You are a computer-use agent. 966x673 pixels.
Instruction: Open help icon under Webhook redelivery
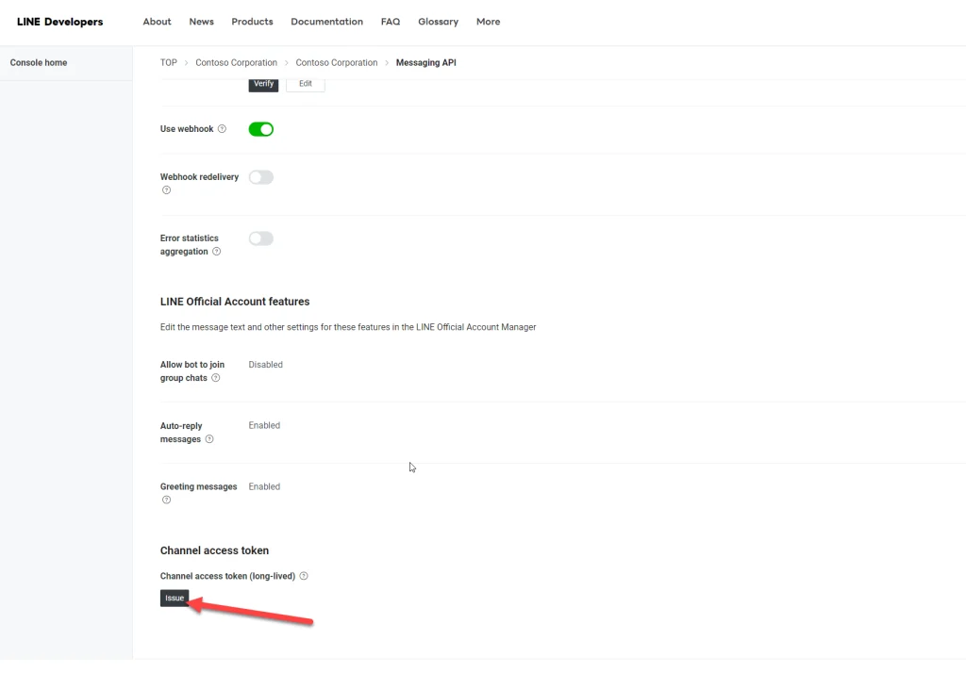point(166,190)
